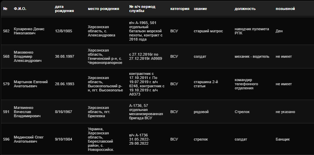Click the rank cell старший матрос
314x155 pixels.
(x=208, y=31)
